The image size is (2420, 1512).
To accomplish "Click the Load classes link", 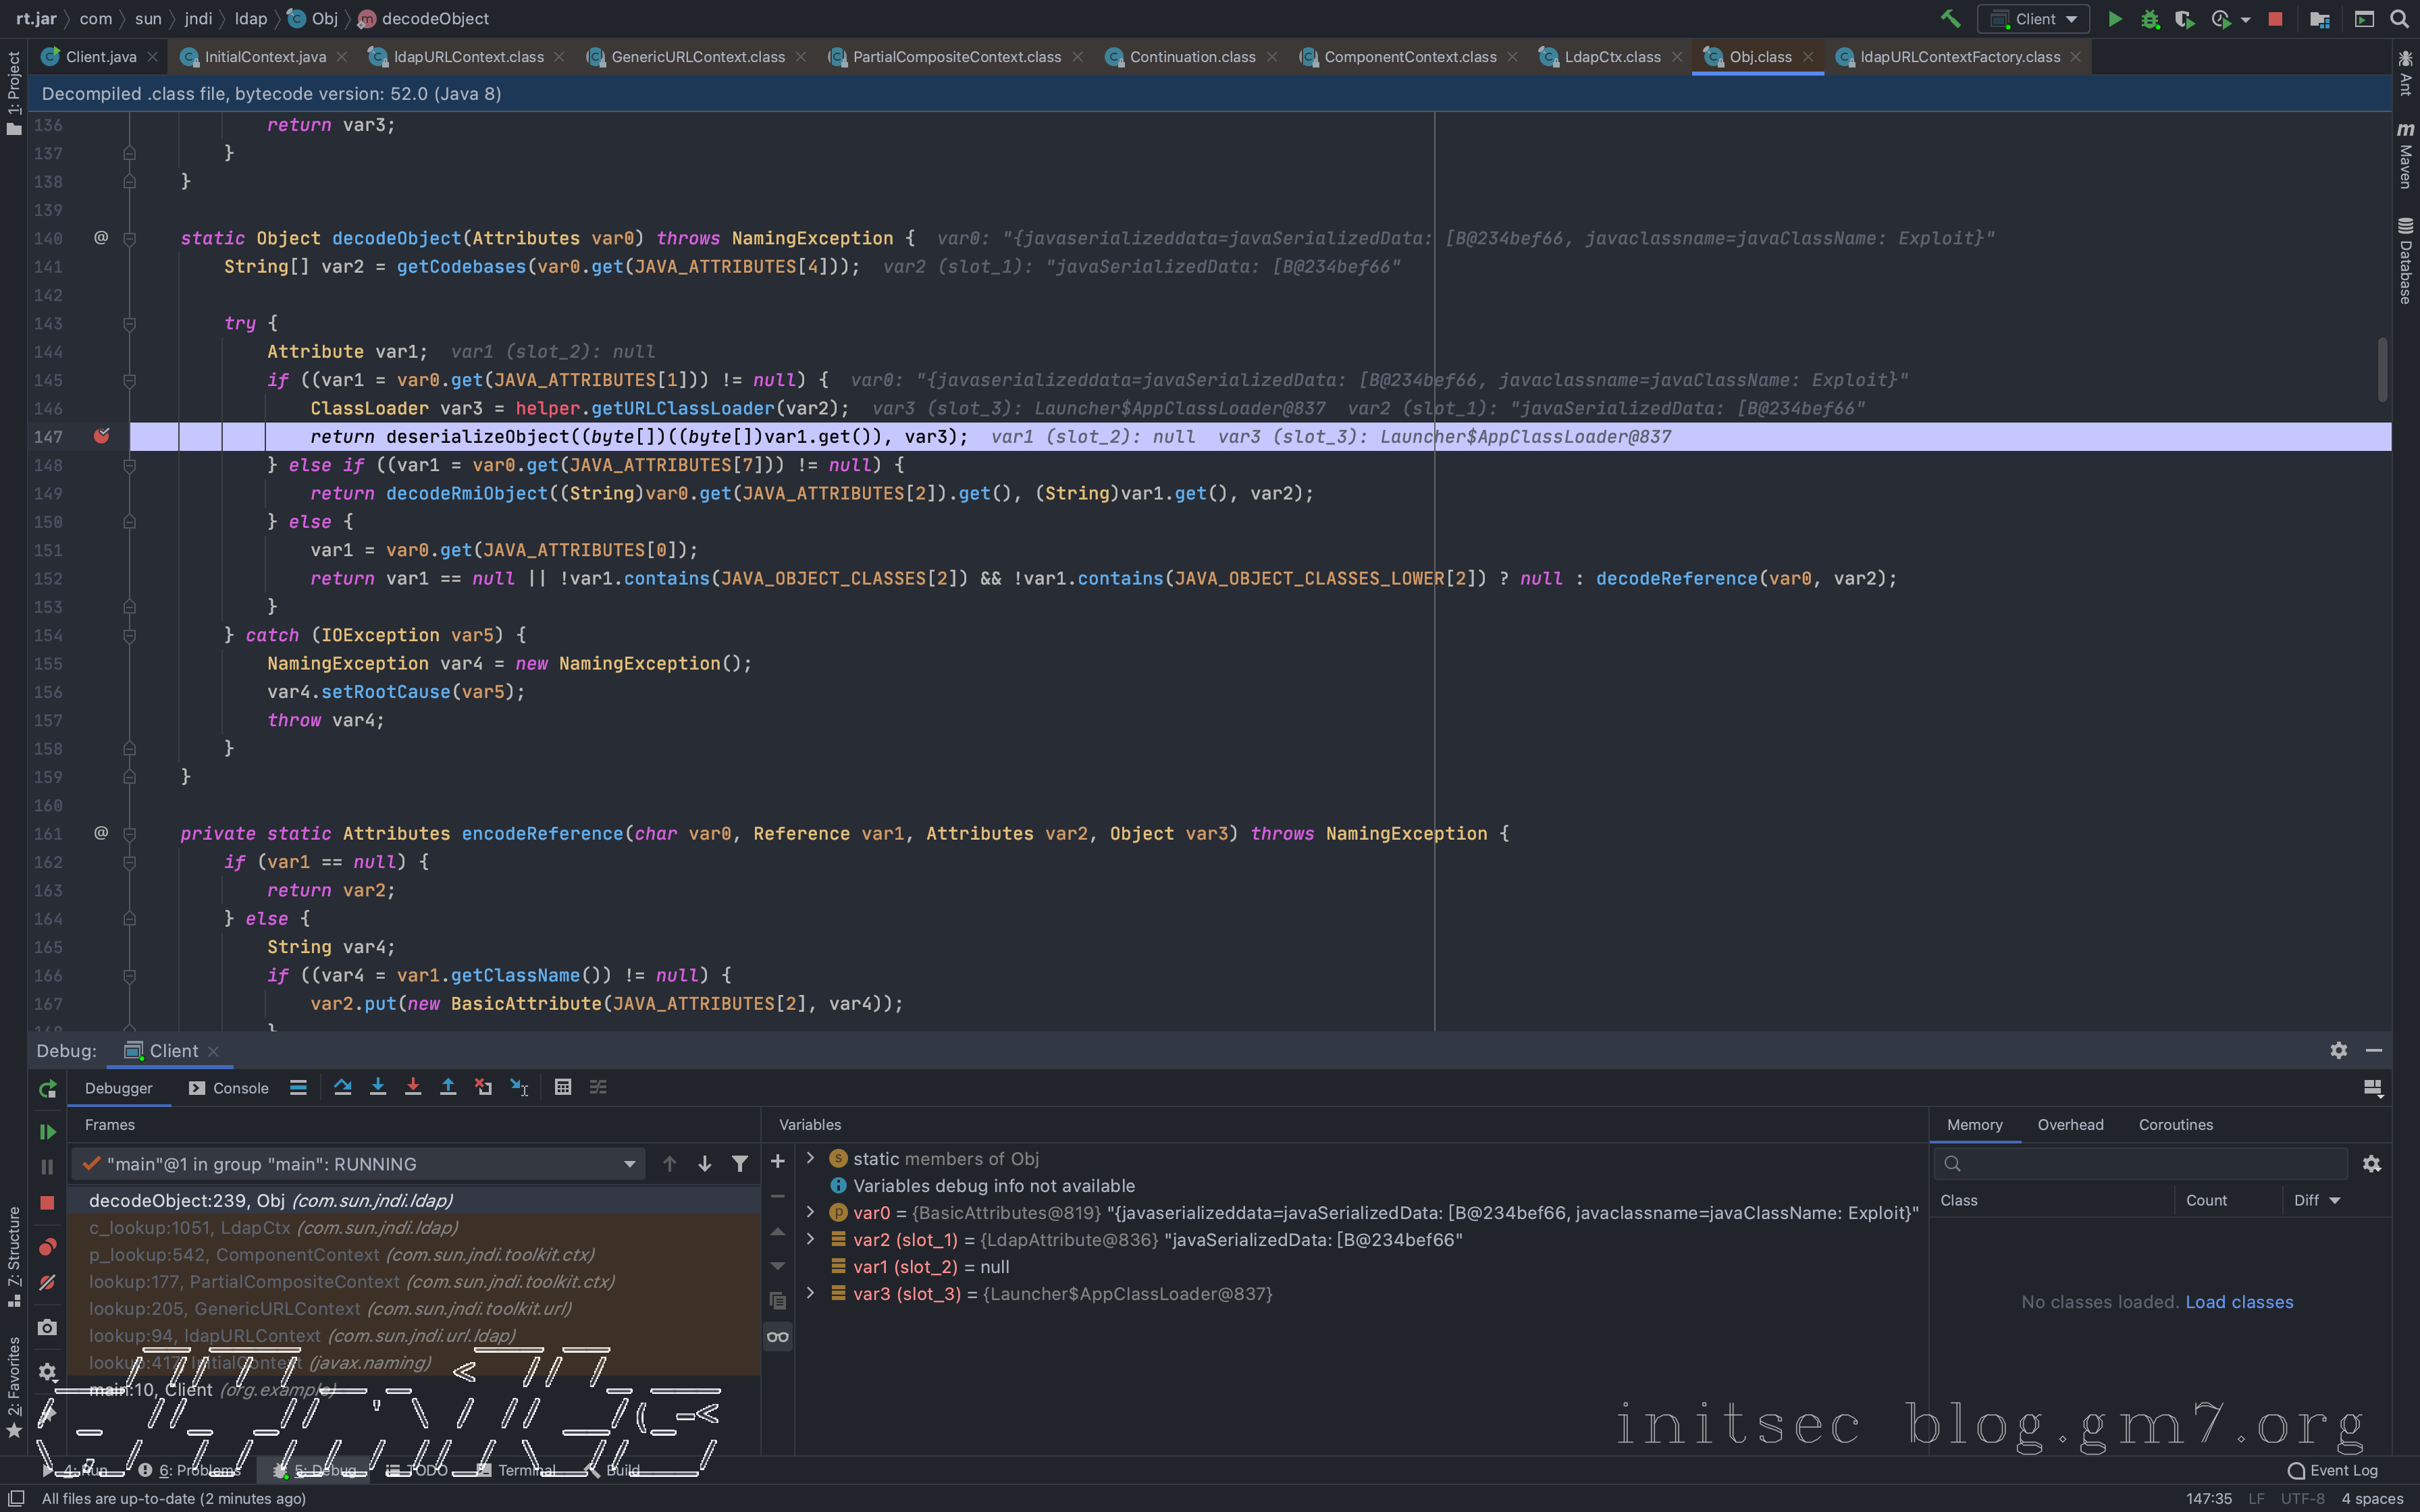I will pos(2238,1302).
